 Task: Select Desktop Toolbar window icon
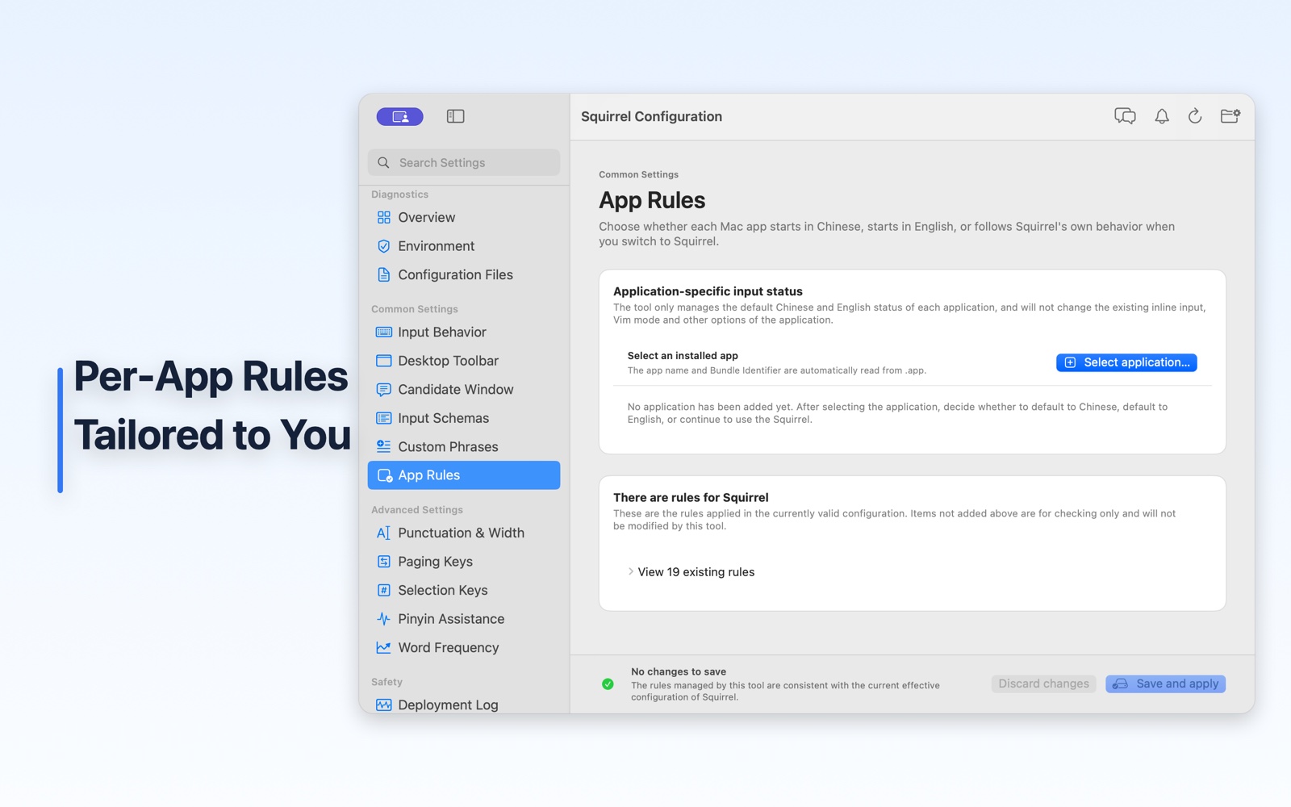tap(383, 361)
